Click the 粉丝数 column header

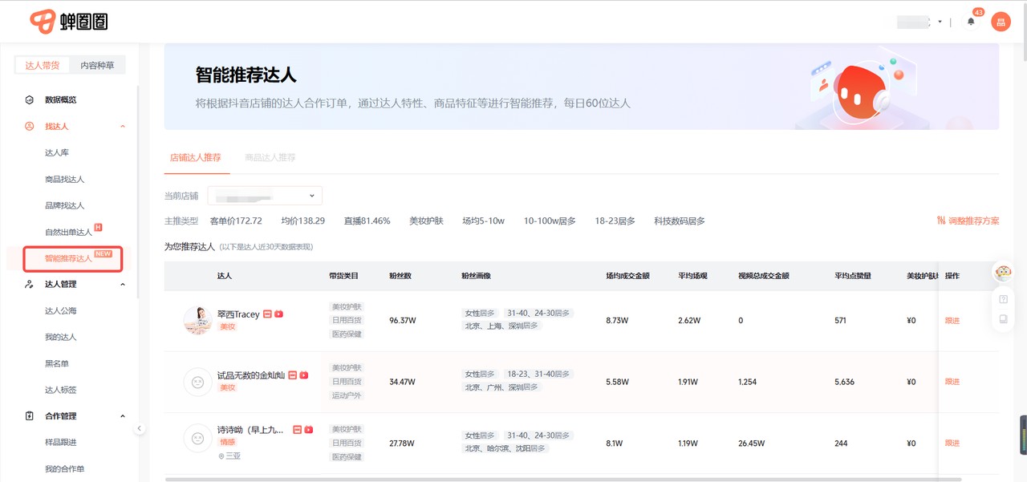pos(400,276)
